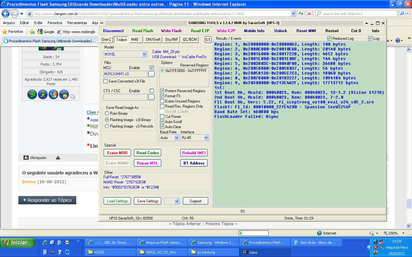Open the Baud Rate Auto dropdown
The image size is (412, 257).
point(176,138)
